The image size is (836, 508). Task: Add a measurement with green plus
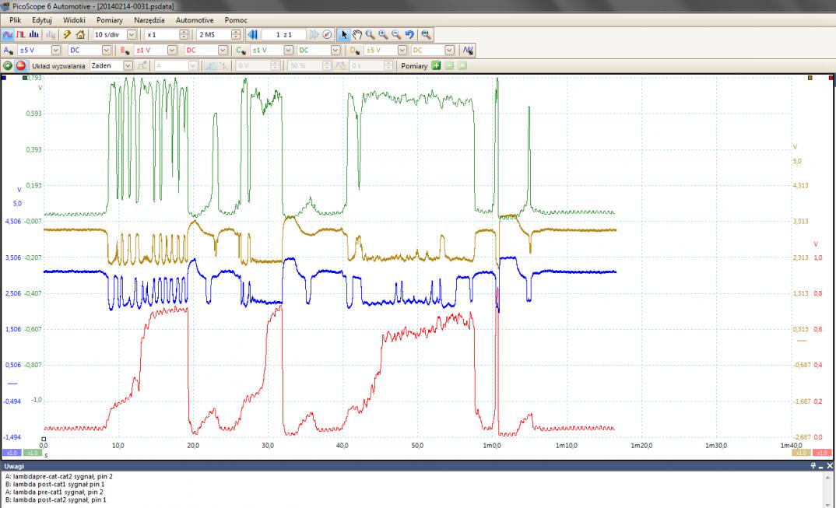pyautogui.click(x=437, y=66)
